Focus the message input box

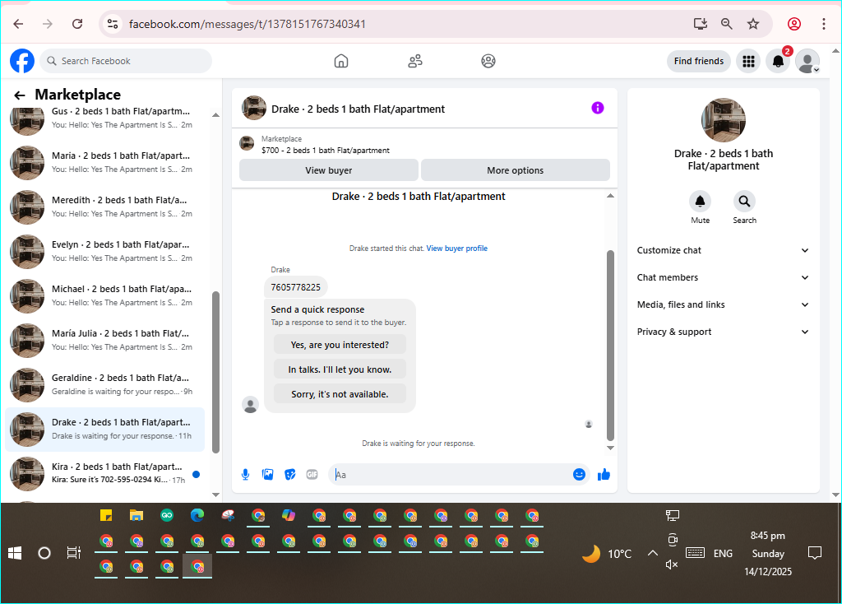tap(451, 475)
